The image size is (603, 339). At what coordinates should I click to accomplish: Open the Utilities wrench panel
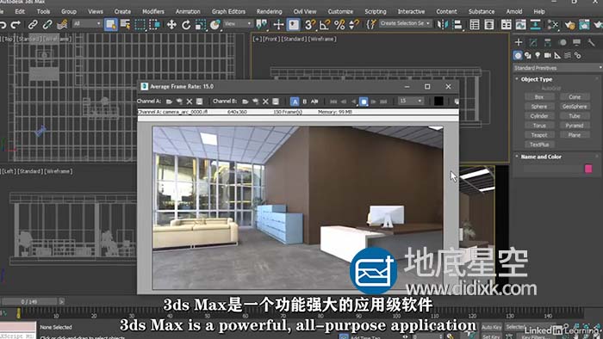(591, 42)
